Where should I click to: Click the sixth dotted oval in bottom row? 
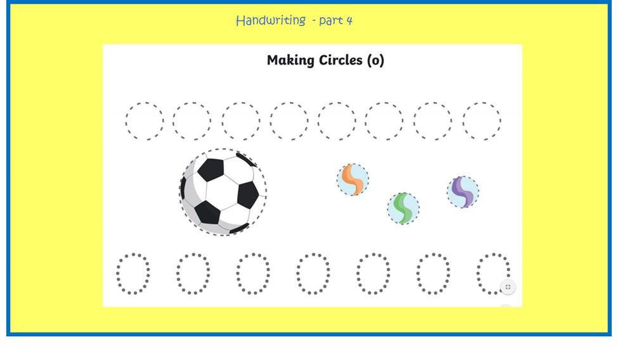coord(433,274)
